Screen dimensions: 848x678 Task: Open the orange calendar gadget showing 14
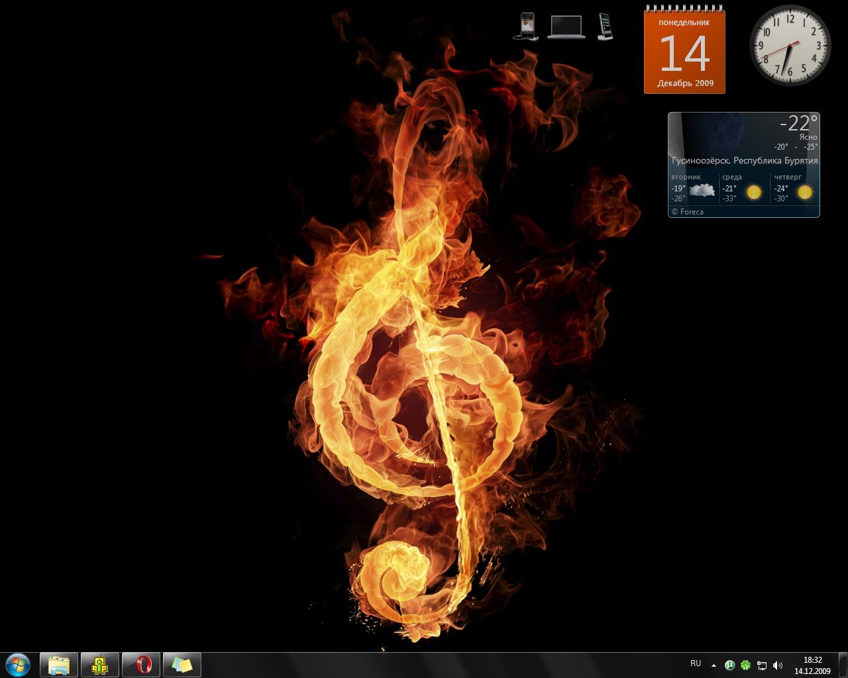click(684, 51)
